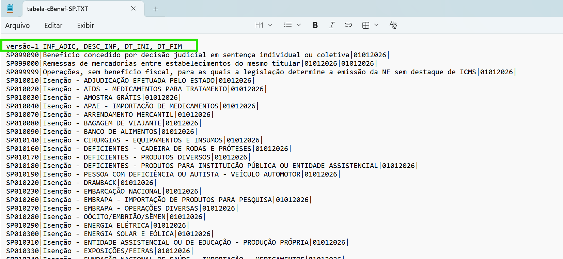Viewport: 563px width, 259px height.
Task: Click the Notepad app icon
Action: coord(10,9)
